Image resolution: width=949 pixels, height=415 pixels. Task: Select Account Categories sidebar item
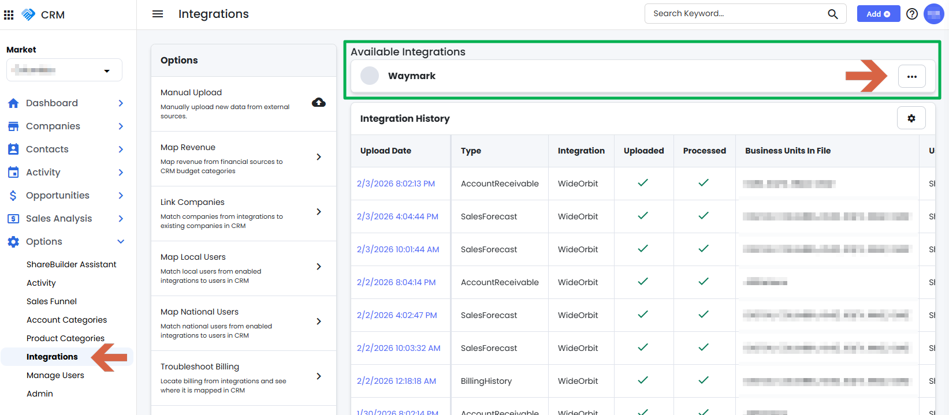tap(66, 320)
